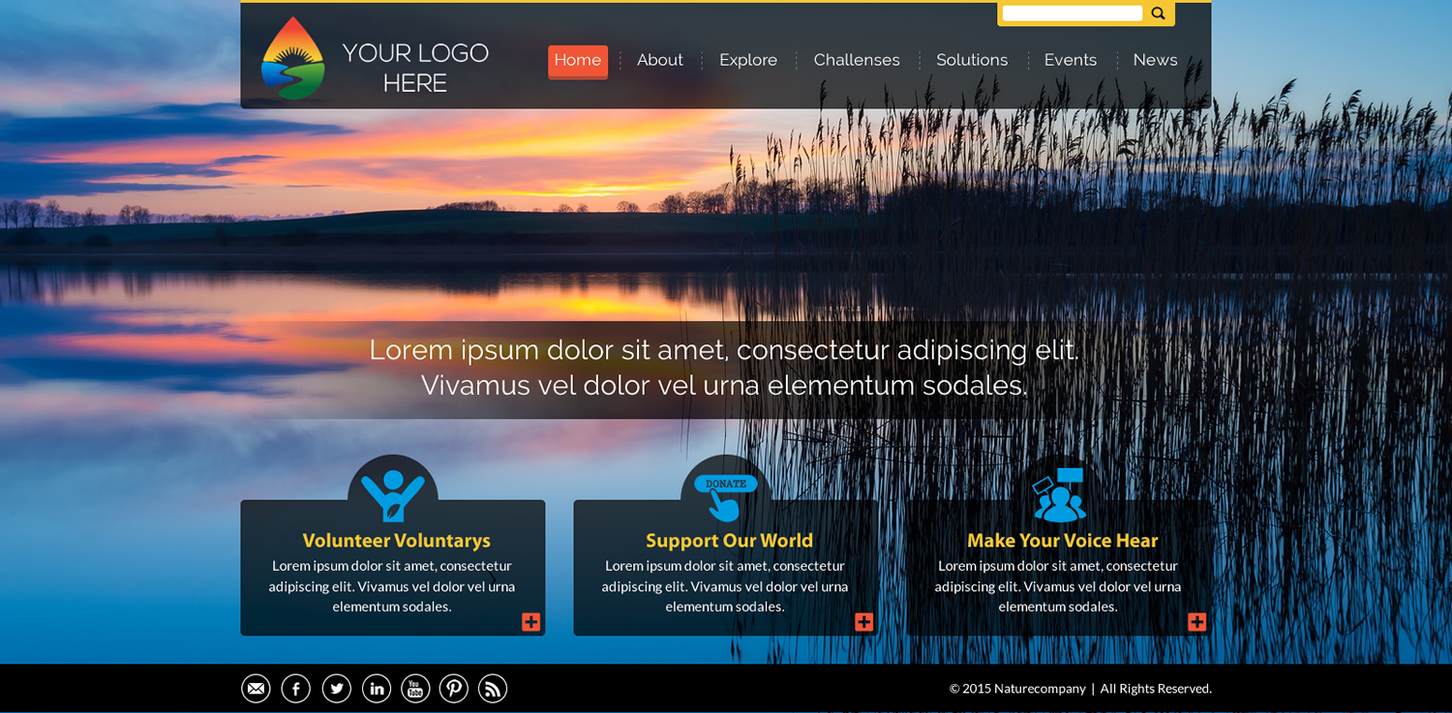Click the YouTube icon

[414, 688]
